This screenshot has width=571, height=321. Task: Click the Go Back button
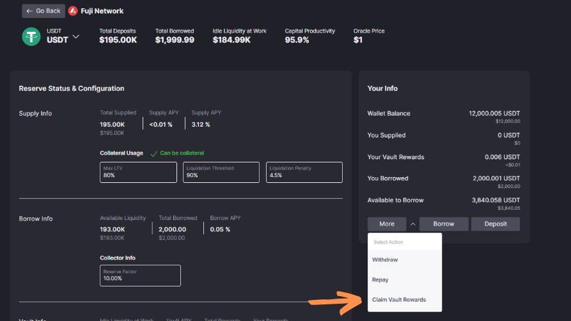click(43, 11)
